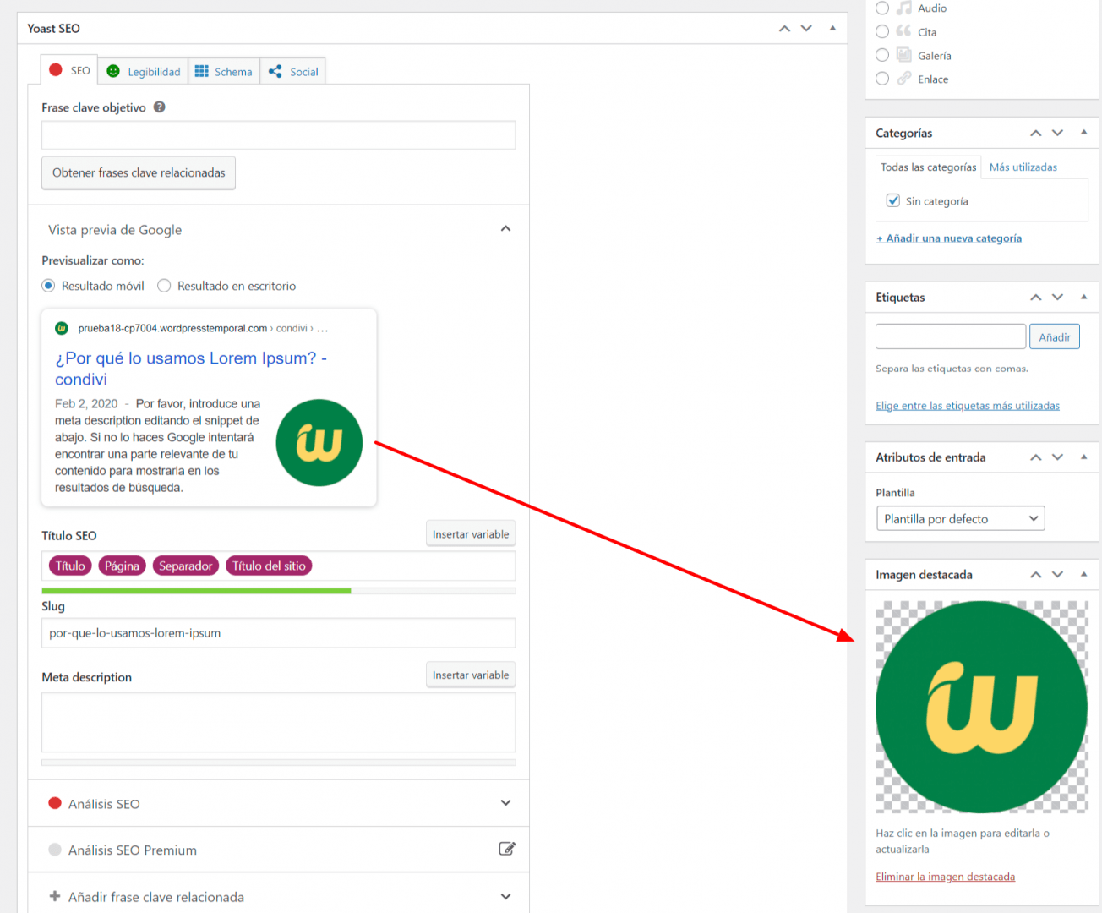This screenshot has width=1102, height=913.
Task: Click the Añadir tag button
Action: (1055, 336)
